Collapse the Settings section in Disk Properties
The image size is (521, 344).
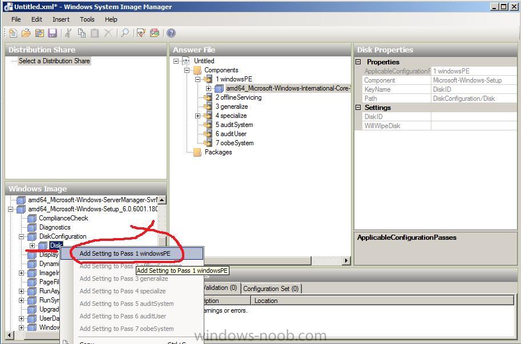358,108
